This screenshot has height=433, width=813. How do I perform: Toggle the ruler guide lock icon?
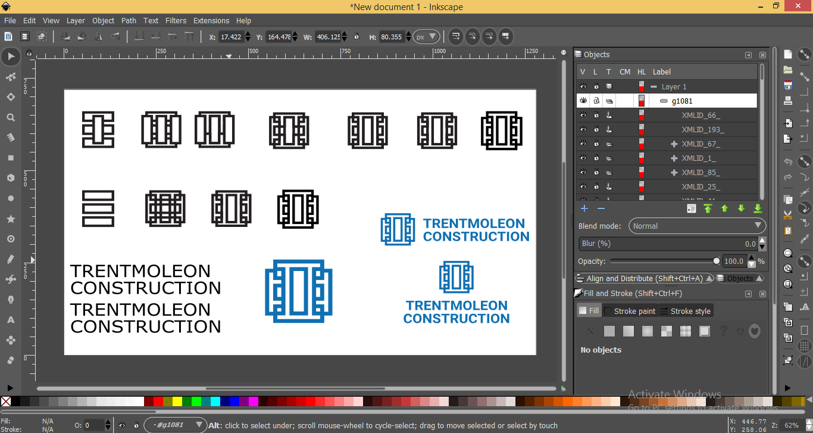29,54
